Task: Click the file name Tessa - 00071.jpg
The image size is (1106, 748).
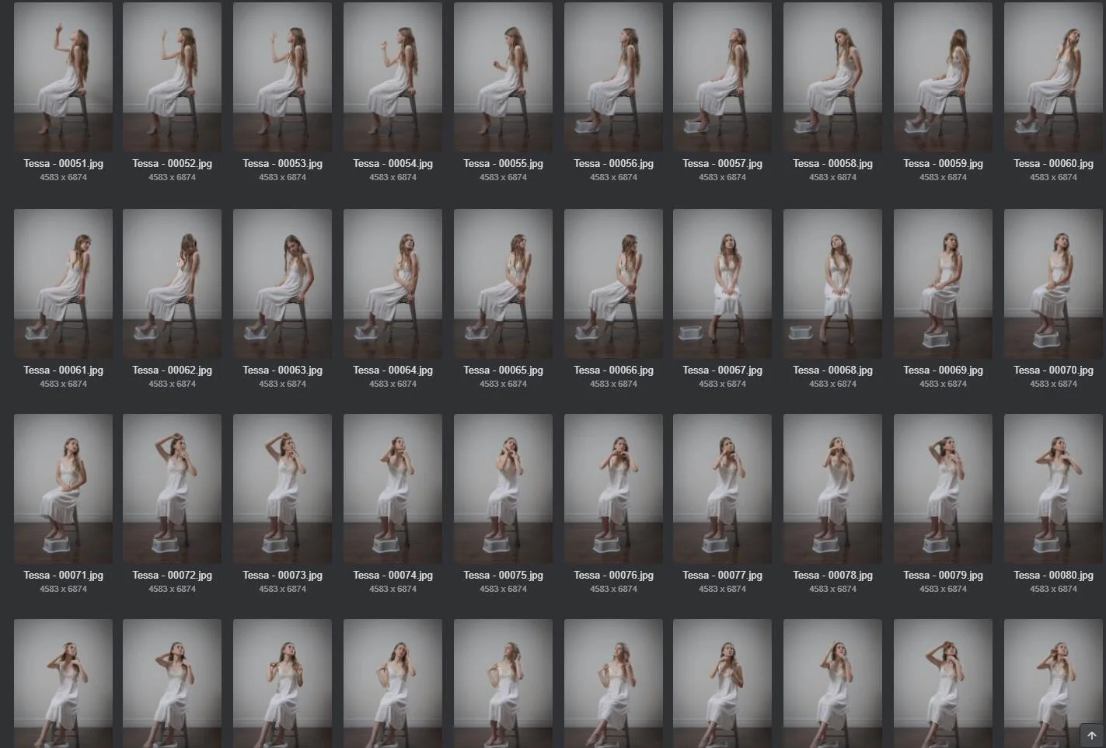Action: [x=63, y=576]
